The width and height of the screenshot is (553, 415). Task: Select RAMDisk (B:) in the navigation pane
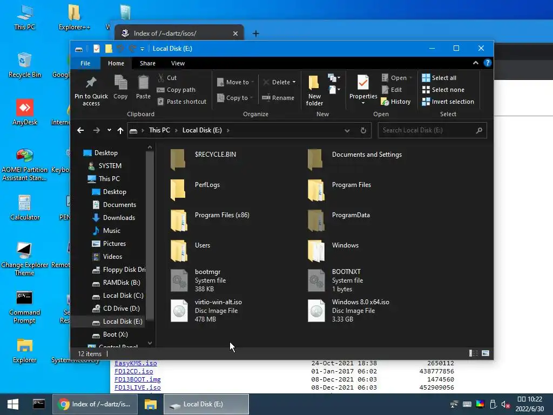click(x=122, y=283)
